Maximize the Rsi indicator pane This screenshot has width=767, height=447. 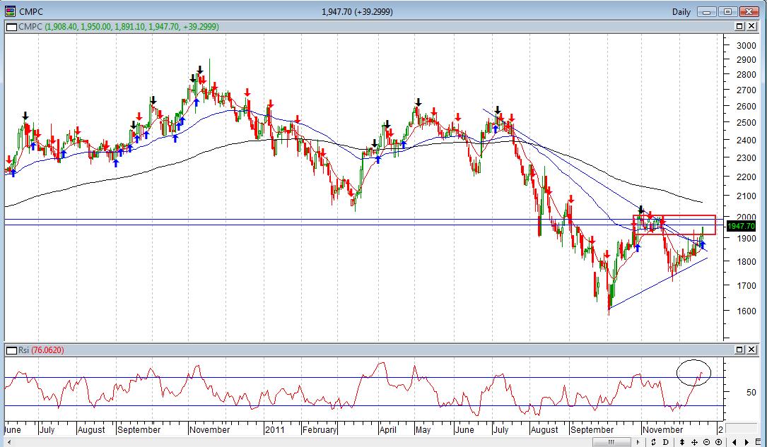click(739, 350)
